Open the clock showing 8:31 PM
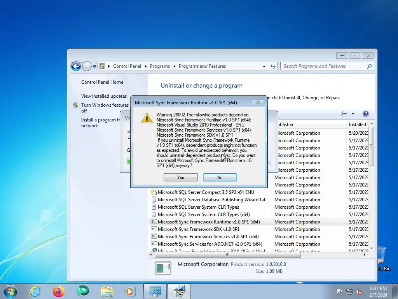This screenshot has height=299, width=398. point(378,291)
